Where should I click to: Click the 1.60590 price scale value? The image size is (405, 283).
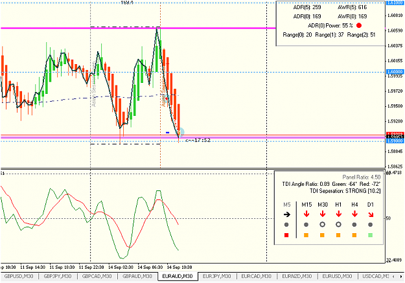coord(395,30)
